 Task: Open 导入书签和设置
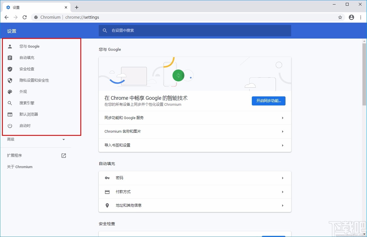pyautogui.click(x=195, y=145)
